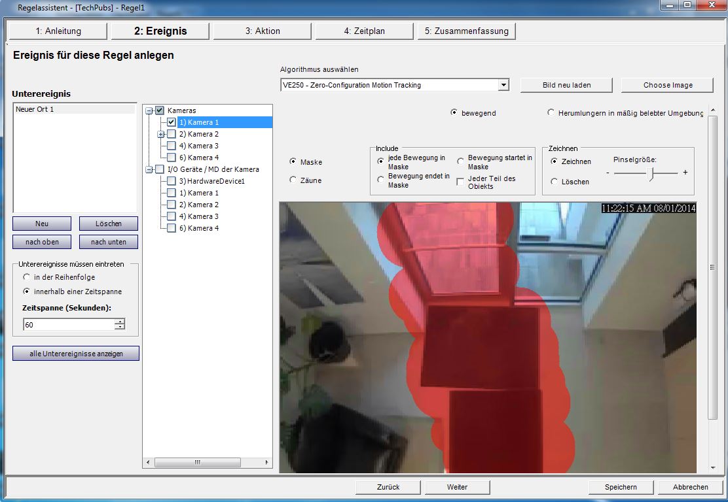Check 2) Kamera 2 checkbox under I/O Geräte
728x502 pixels.
[x=172, y=205]
